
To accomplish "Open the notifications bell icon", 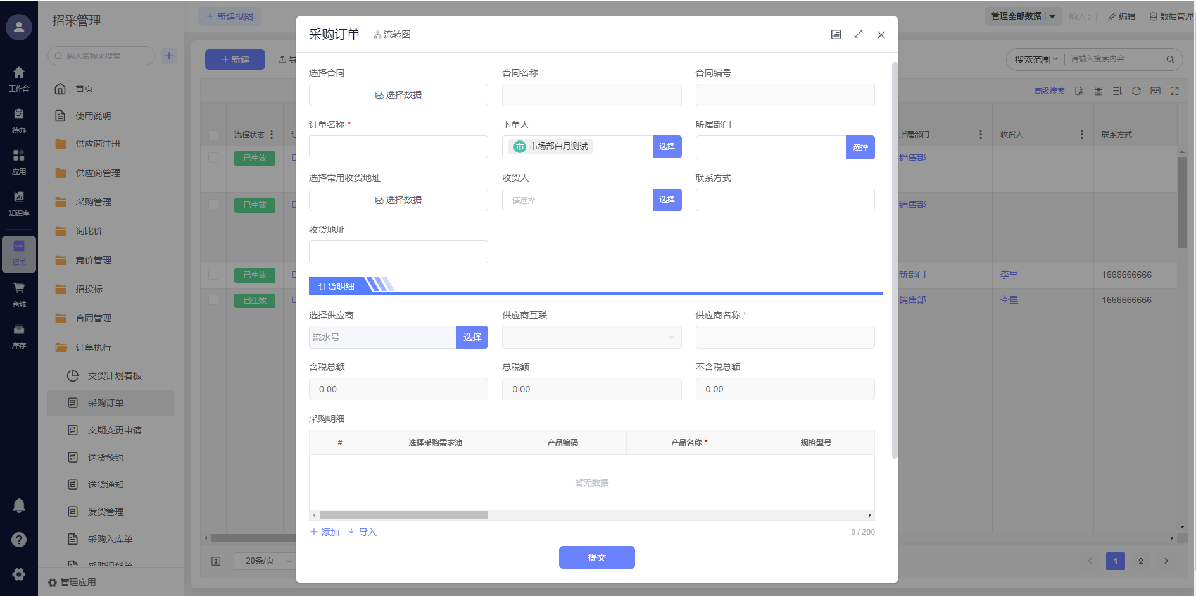I will [x=19, y=506].
